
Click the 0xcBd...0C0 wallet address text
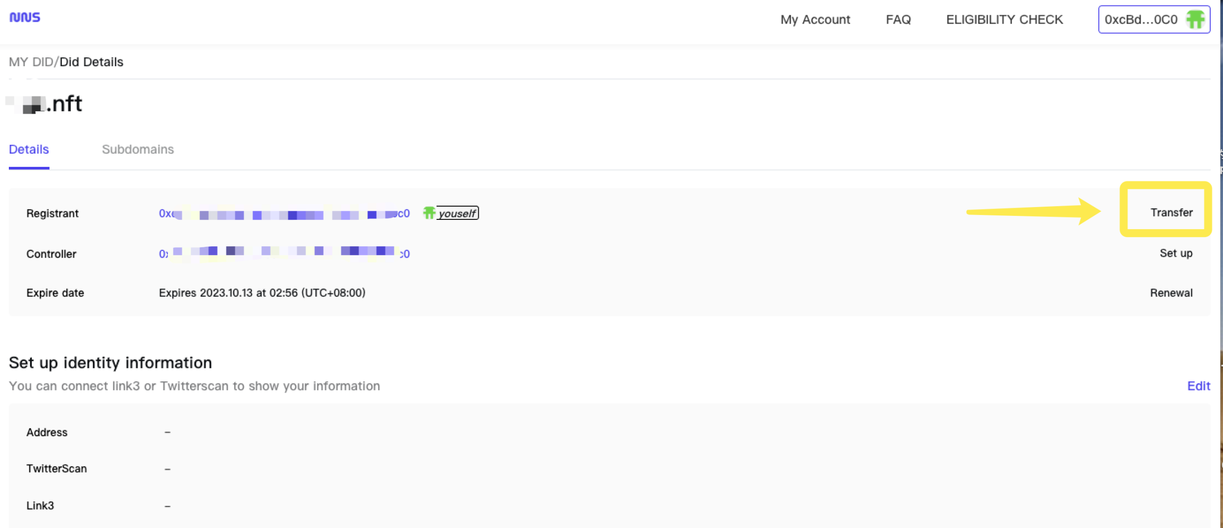(x=1141, y=20)
